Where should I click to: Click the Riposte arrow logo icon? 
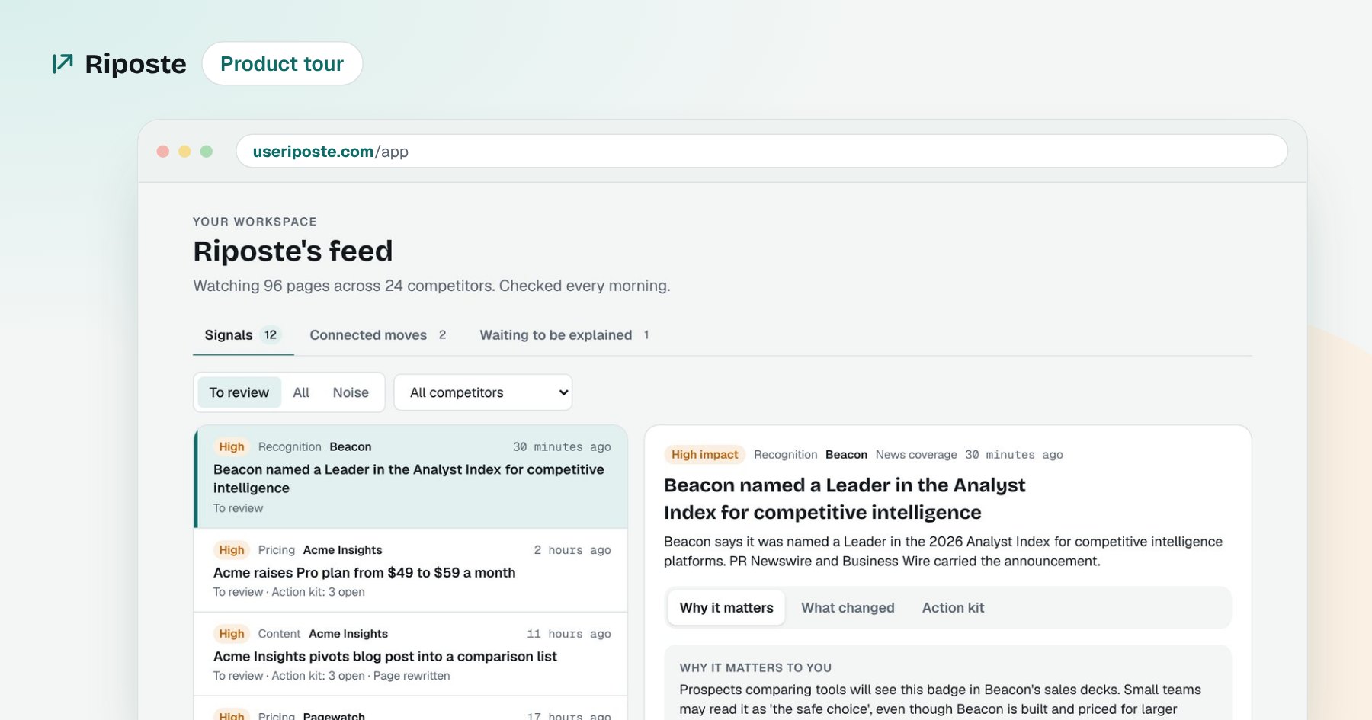tap(63, 63)
